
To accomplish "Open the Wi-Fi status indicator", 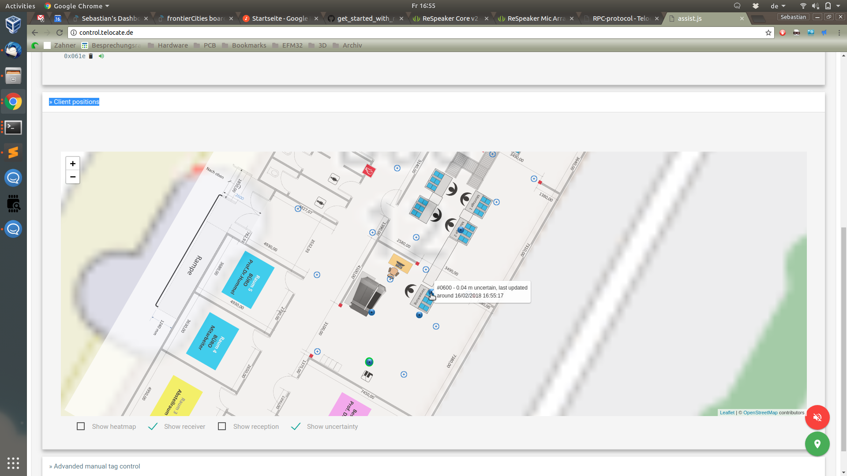I will [x=803, y=6].
